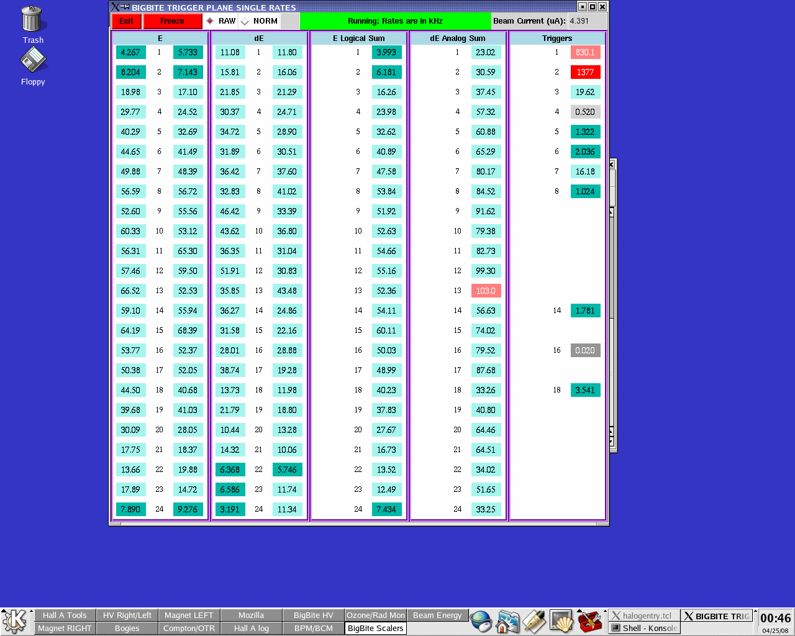Select the NORM rate mode
Viewport: 795px width, 636px height.
[260, 21]
